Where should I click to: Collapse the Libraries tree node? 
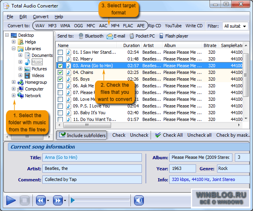click(13, 48)
